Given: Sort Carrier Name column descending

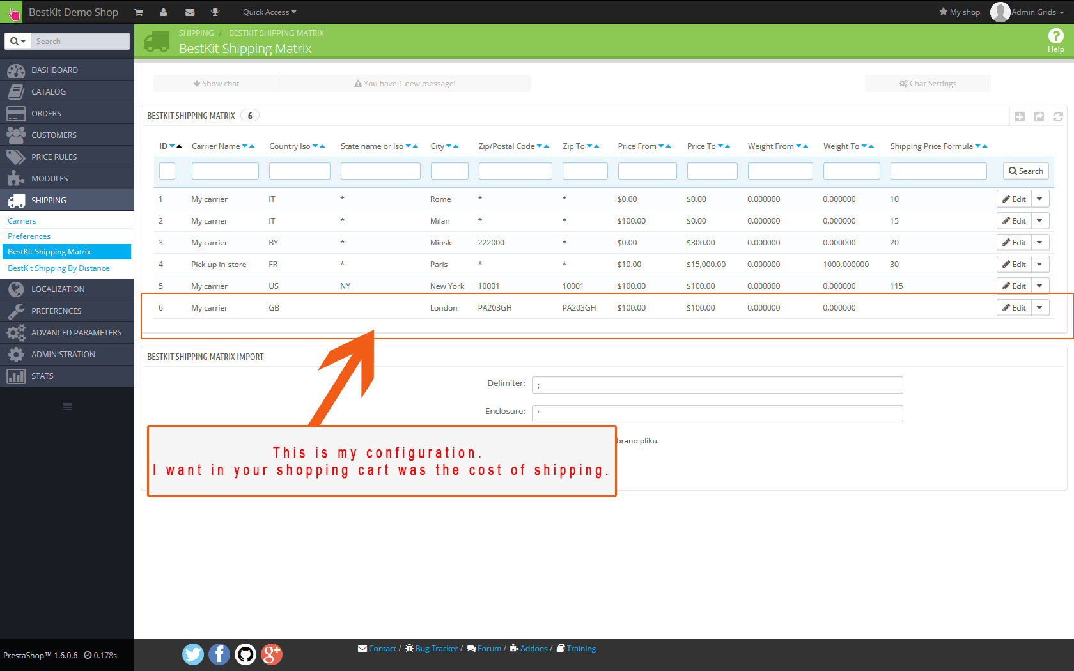Looking at the screenshot, I should 245,146.
